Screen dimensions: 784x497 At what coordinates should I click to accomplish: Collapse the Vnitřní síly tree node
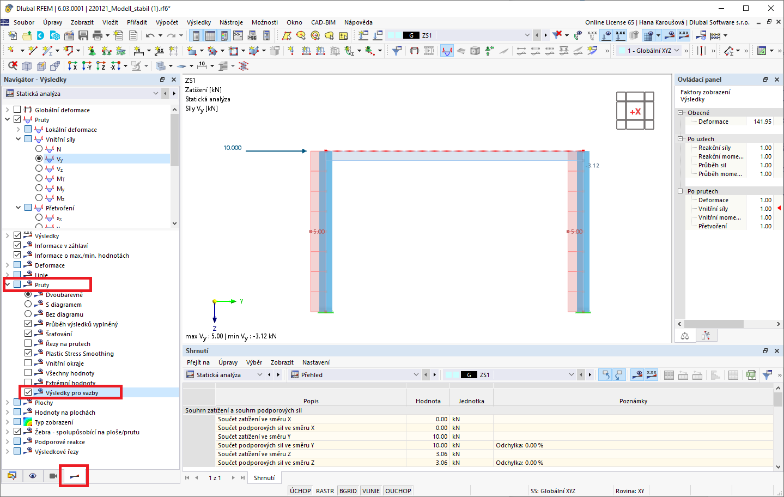(x=19, y=139)
